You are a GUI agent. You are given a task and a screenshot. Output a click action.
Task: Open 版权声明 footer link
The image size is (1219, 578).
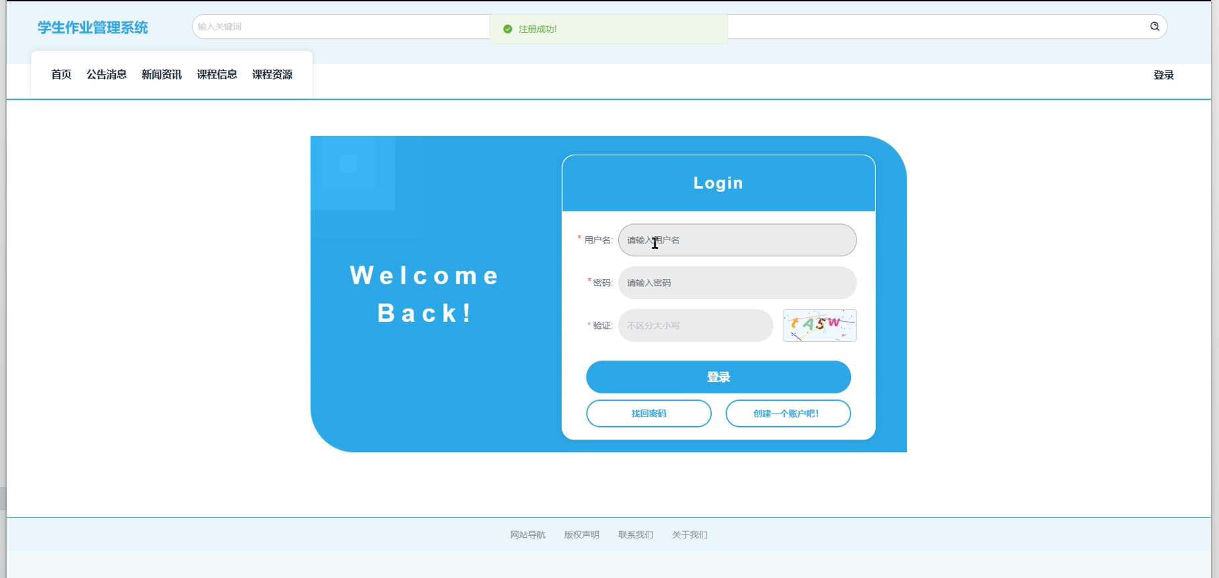pyautogui.click(x=581, y=535)
